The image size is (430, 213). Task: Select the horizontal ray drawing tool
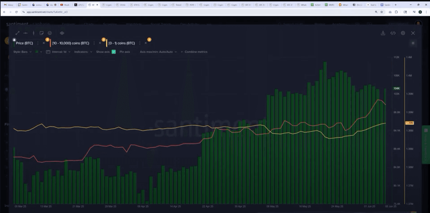click(25, 33)
